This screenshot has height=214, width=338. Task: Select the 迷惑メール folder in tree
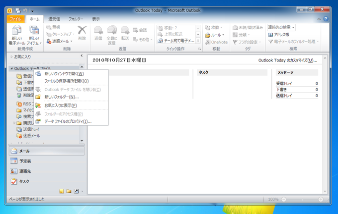point(31,136)
